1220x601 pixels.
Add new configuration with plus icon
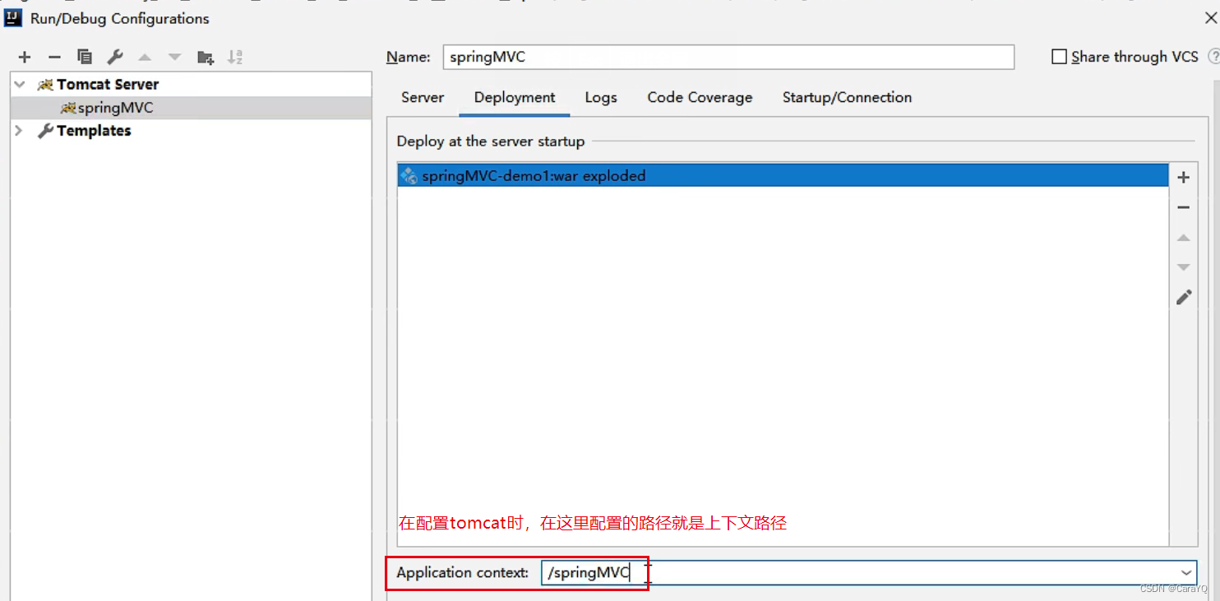click(25, 57)
